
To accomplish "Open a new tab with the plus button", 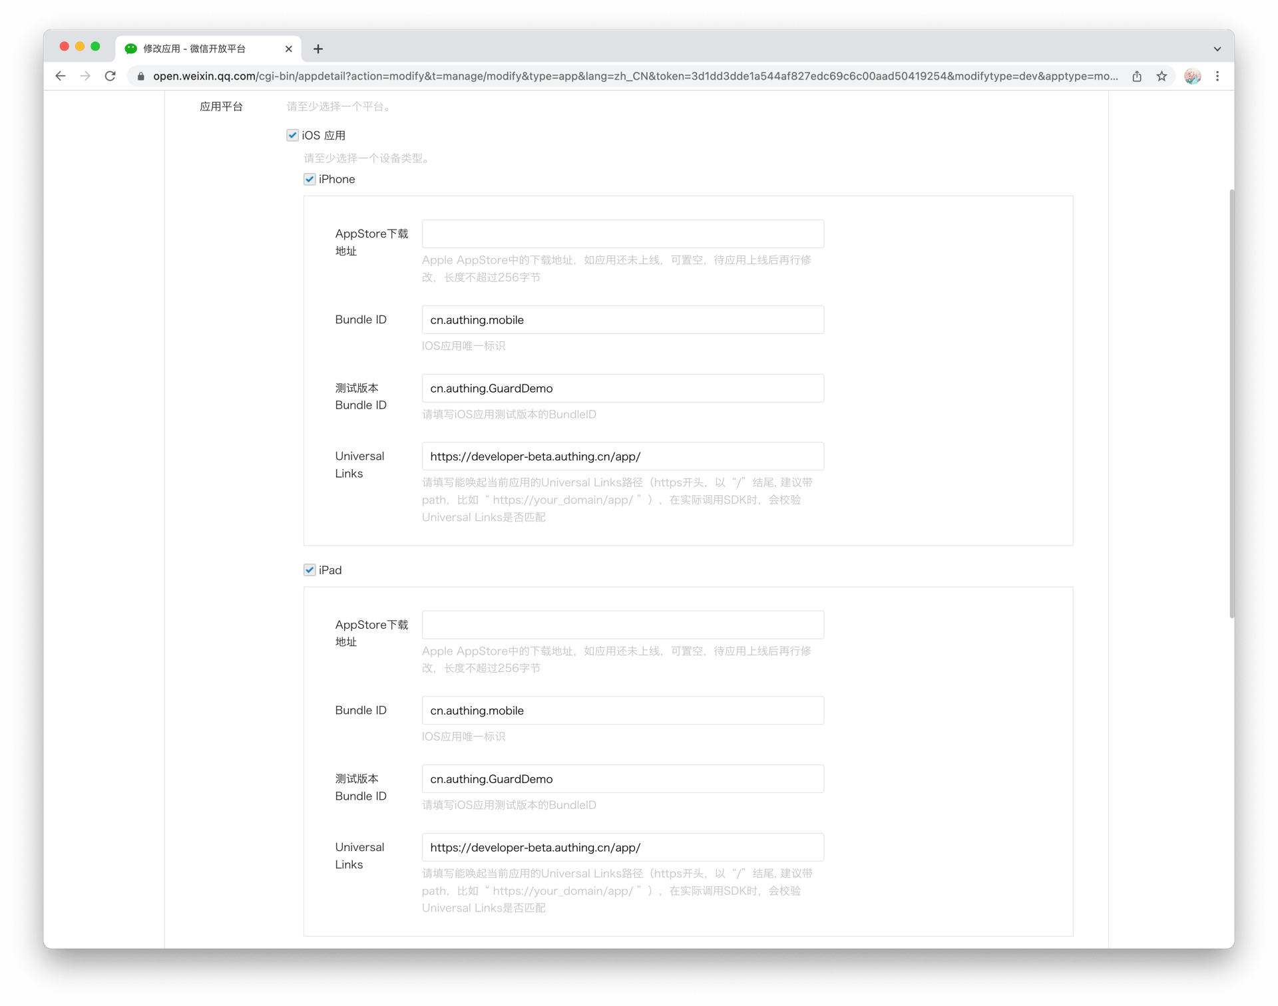I will pyautogui.click(x=318, y=49).
